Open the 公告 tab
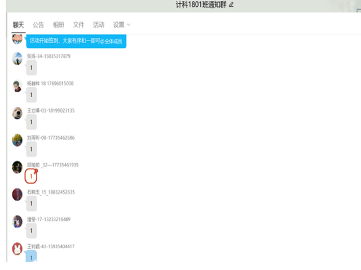Screen dimensions: 361x270 pos(38,25)
